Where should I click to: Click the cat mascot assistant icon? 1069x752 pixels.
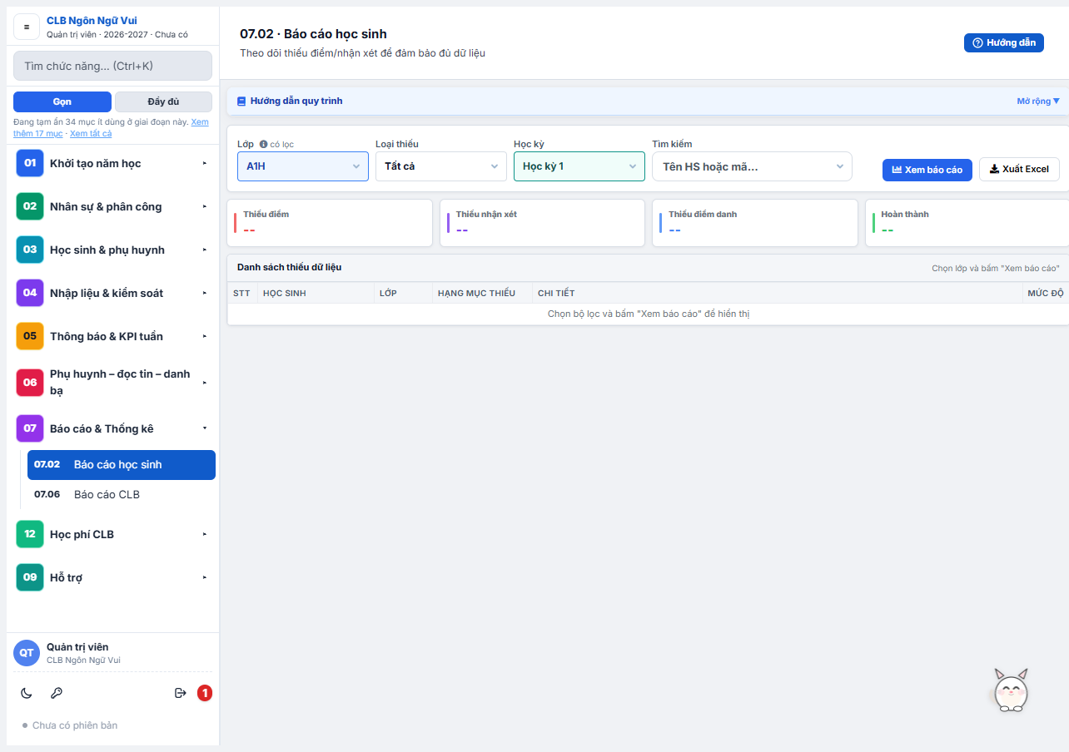[x=1012, y=690]
